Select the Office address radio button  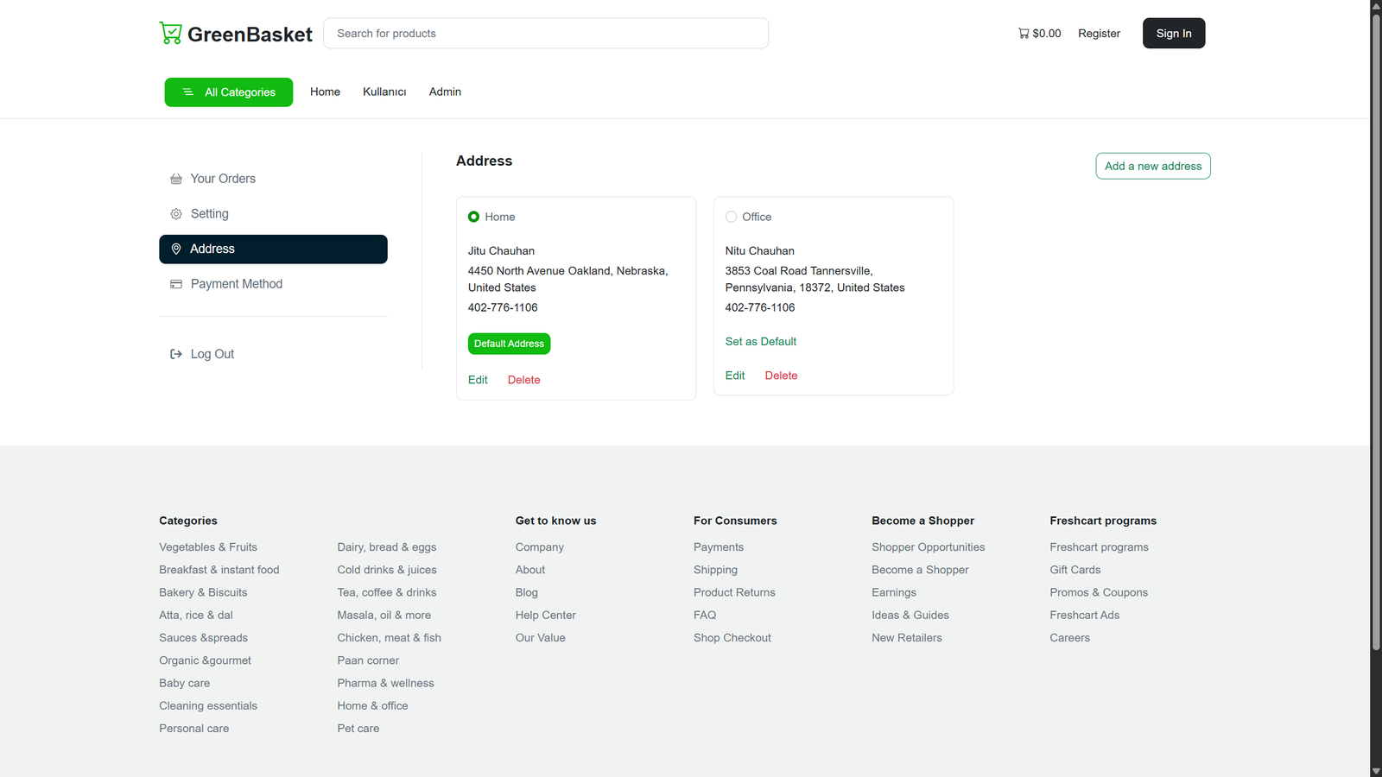[731, 217]
